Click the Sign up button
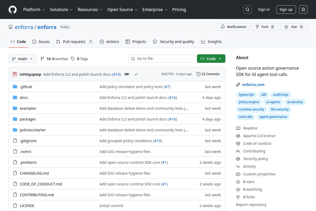 click(x=286, y=9)
